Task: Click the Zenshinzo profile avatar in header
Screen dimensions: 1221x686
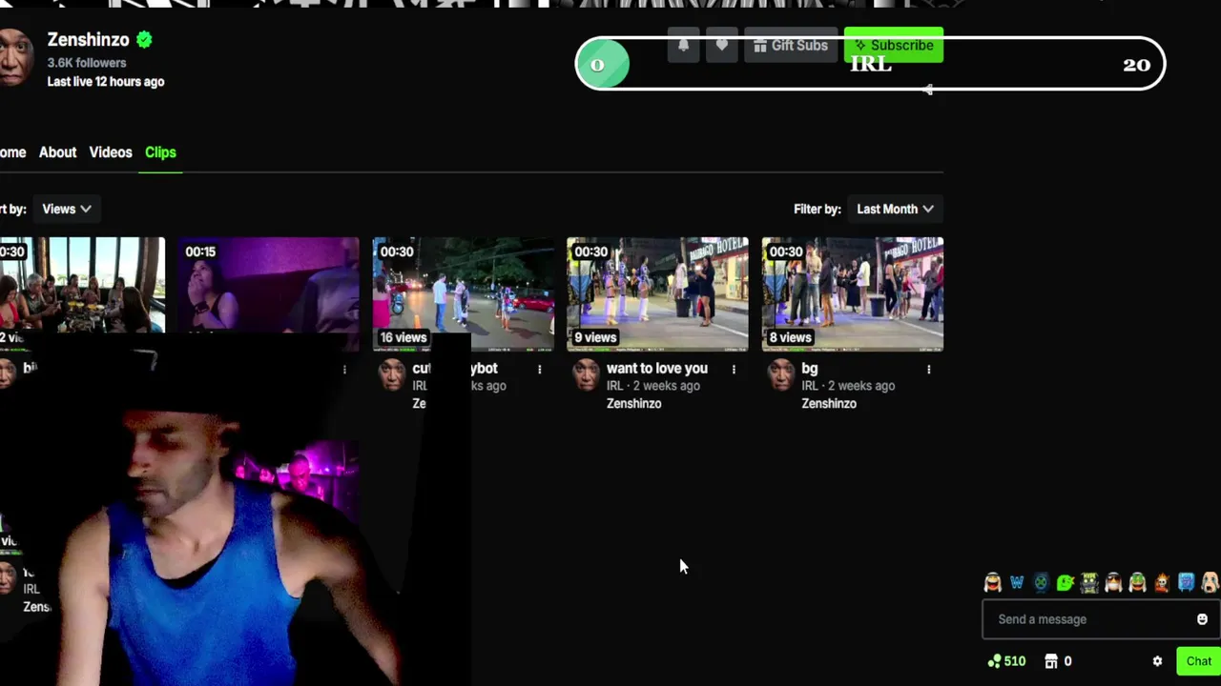Action: point(16,57)
